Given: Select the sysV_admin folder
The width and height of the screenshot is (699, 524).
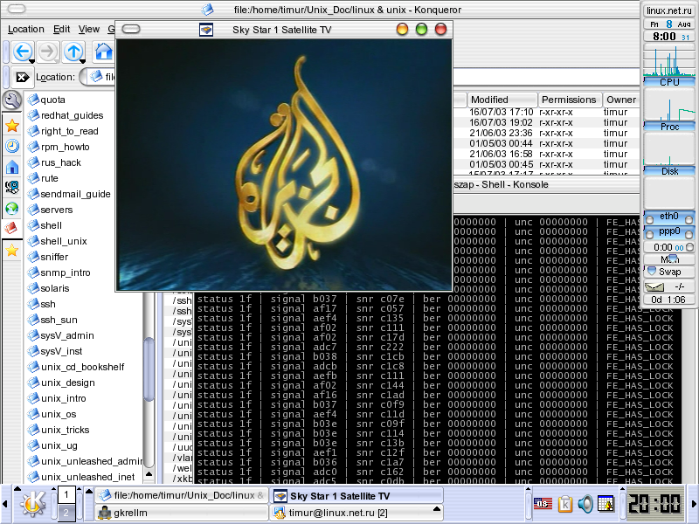Looking at the screenshot, I should tap(61, 335).
